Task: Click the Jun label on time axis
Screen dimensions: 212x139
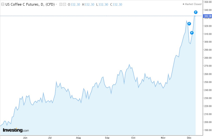Action: pos(25,138)
